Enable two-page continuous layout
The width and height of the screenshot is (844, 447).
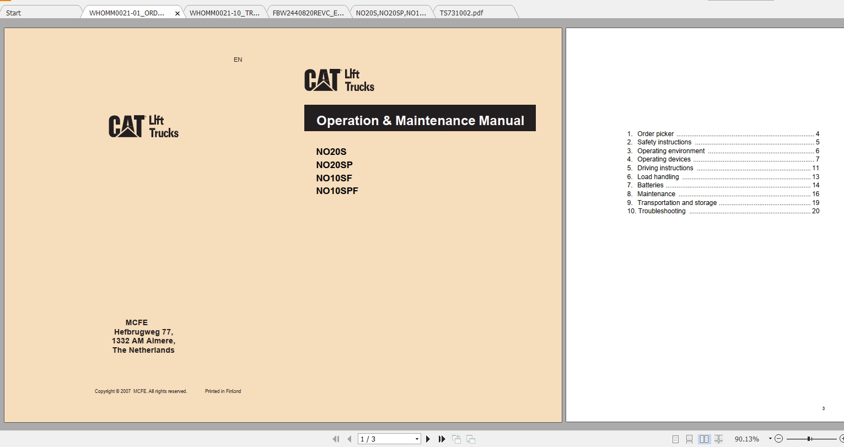[718, 438]
